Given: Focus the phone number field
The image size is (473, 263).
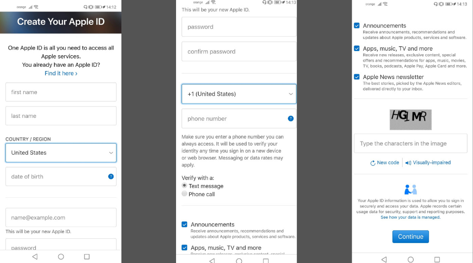Looking at the screenshot, I should click(x=239, y=119).
